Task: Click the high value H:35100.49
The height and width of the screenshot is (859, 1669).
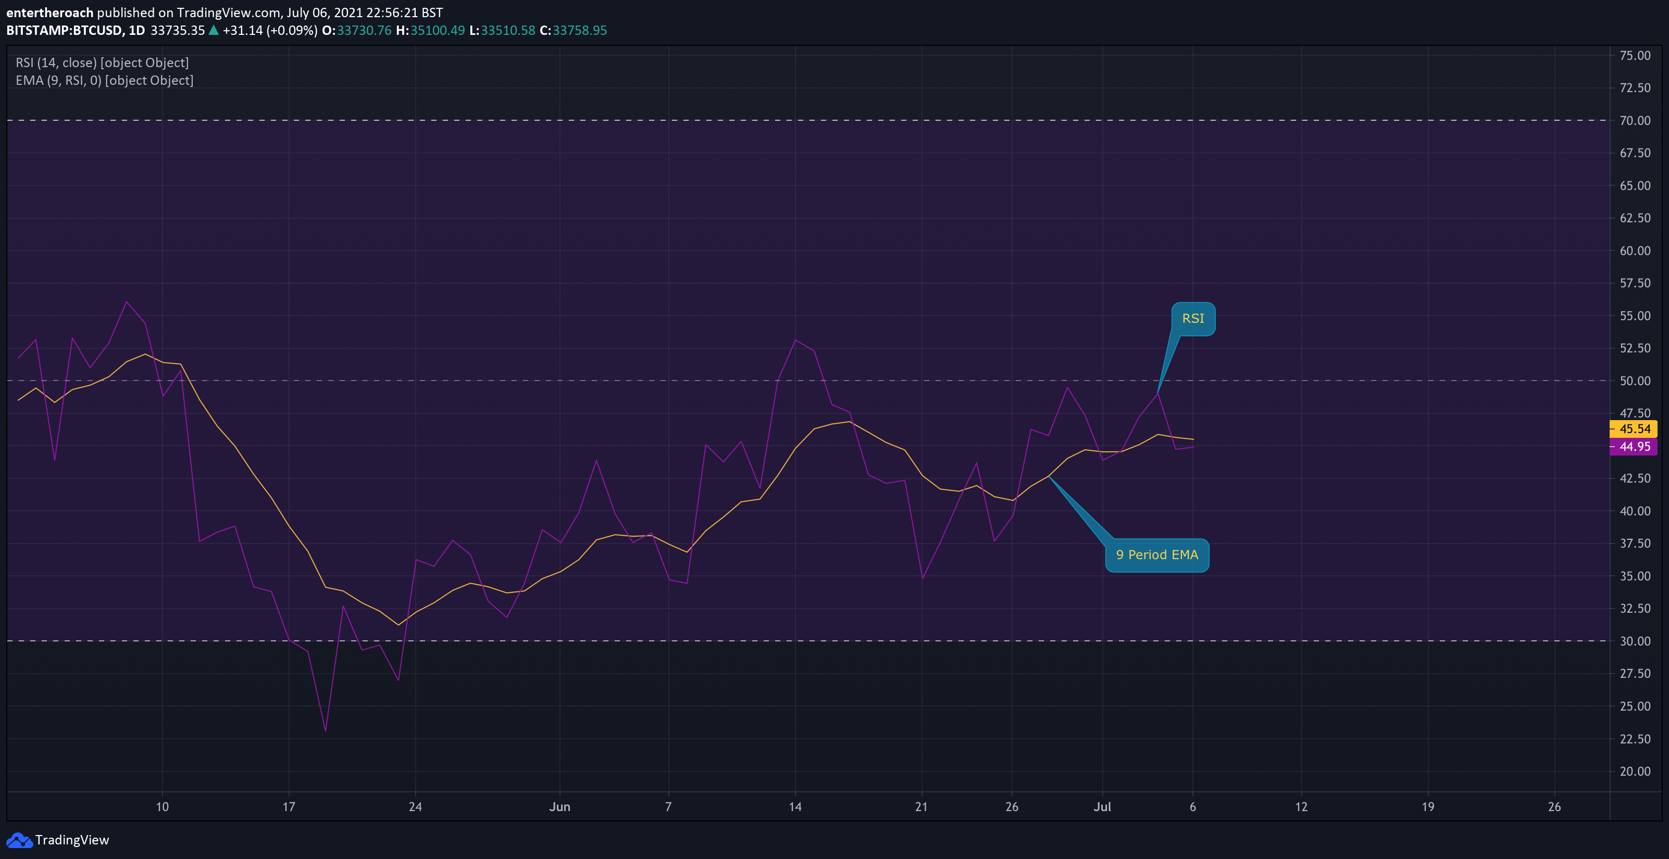Action: pyautogui.click(x=430, y=30)
